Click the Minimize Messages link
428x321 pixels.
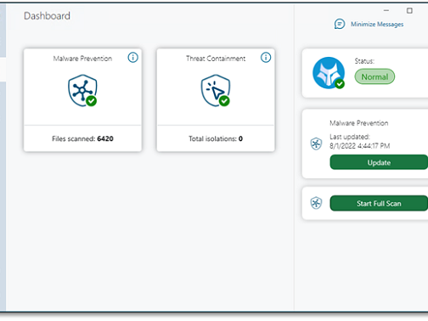point(377,25)
